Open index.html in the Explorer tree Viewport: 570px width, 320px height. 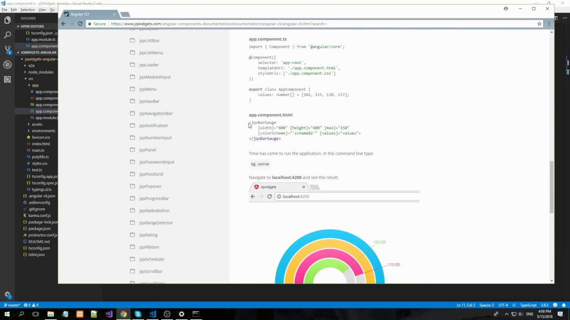(41, 144)
